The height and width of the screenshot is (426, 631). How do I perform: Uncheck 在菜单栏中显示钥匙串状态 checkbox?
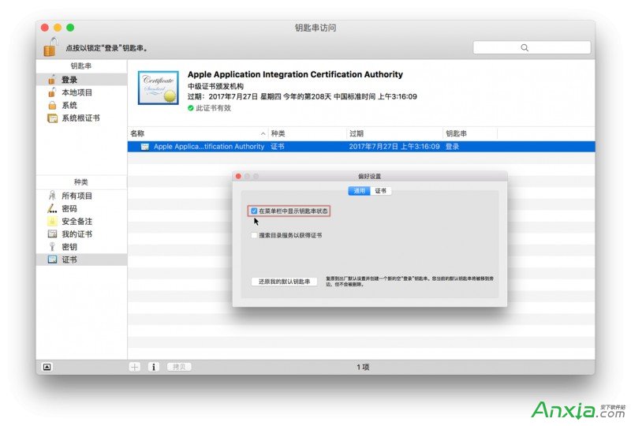[x=254, y=211]
